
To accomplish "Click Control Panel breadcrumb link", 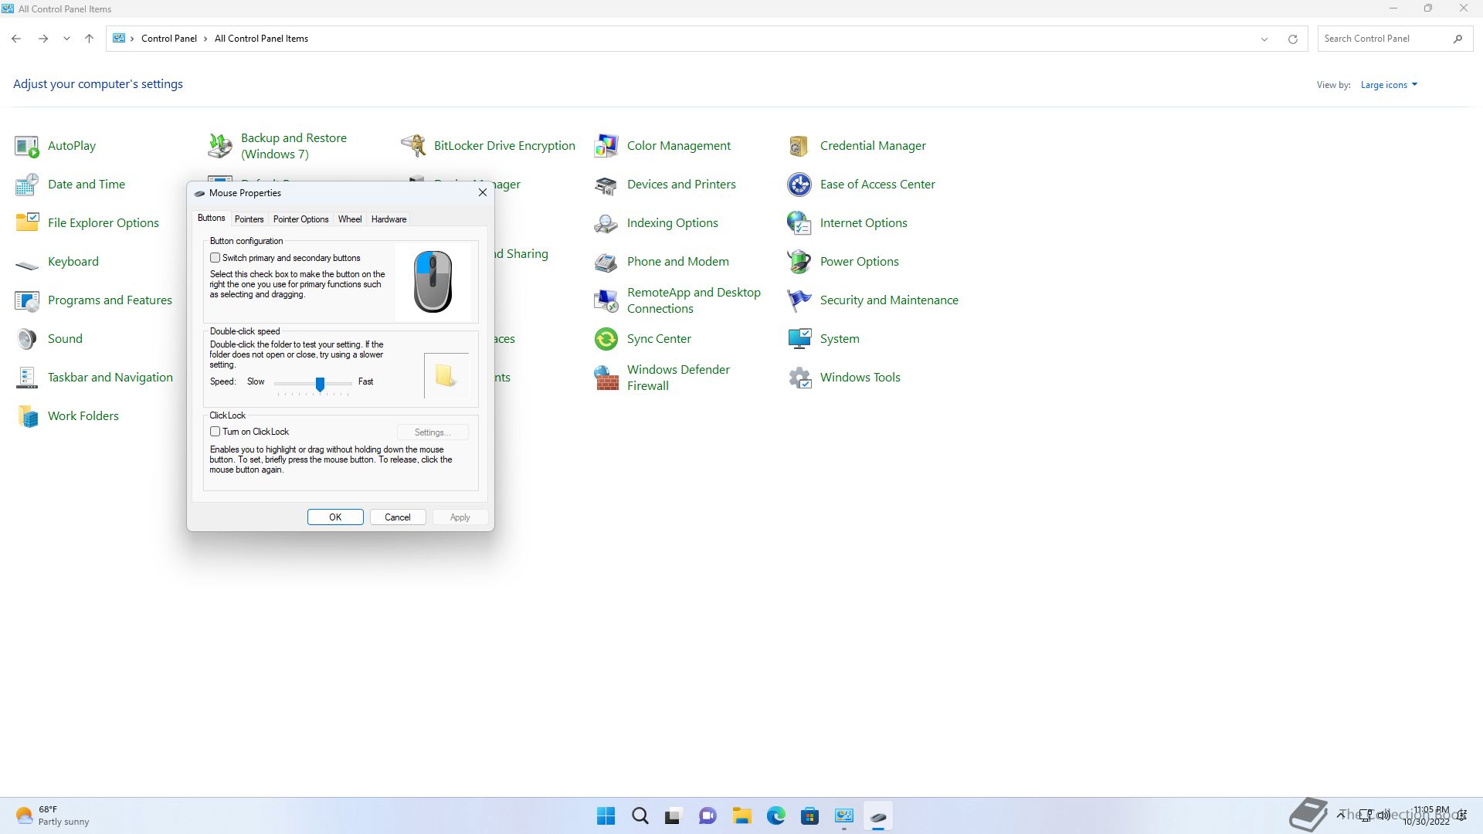I will tap(169, 39).
